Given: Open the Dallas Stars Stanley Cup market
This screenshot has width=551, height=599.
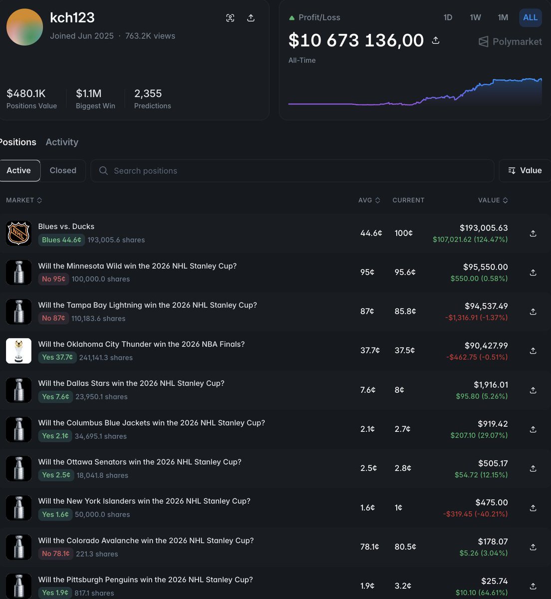Looking at the screenshot, I should tap(131, 383).
